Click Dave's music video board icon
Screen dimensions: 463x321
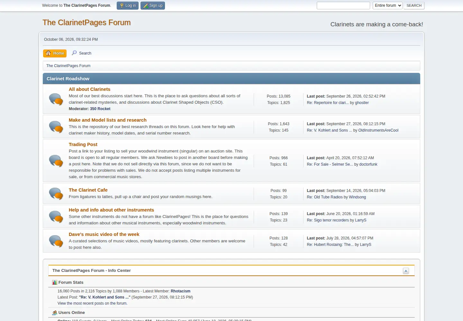click(x=56, y=241)
